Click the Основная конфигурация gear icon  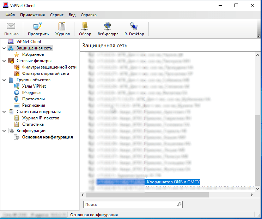pyautogui.click(x=17, y=137)
